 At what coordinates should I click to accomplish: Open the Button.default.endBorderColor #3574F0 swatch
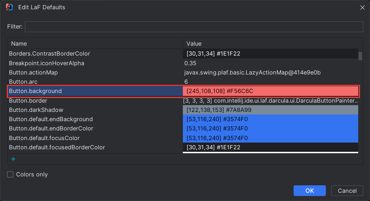pos(270,129)
